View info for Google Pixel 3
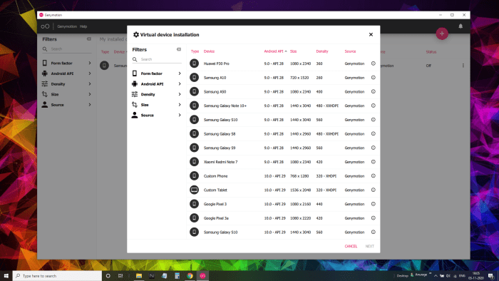499x281 pixels. (x=374, y=204)
